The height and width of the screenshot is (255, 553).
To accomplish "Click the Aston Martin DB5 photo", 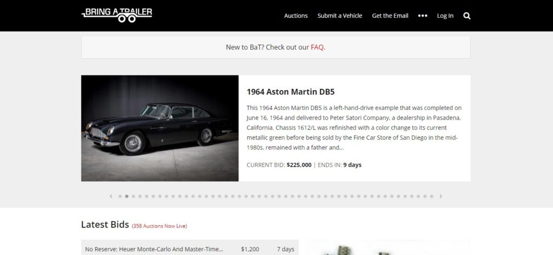I will click(160, 128).
